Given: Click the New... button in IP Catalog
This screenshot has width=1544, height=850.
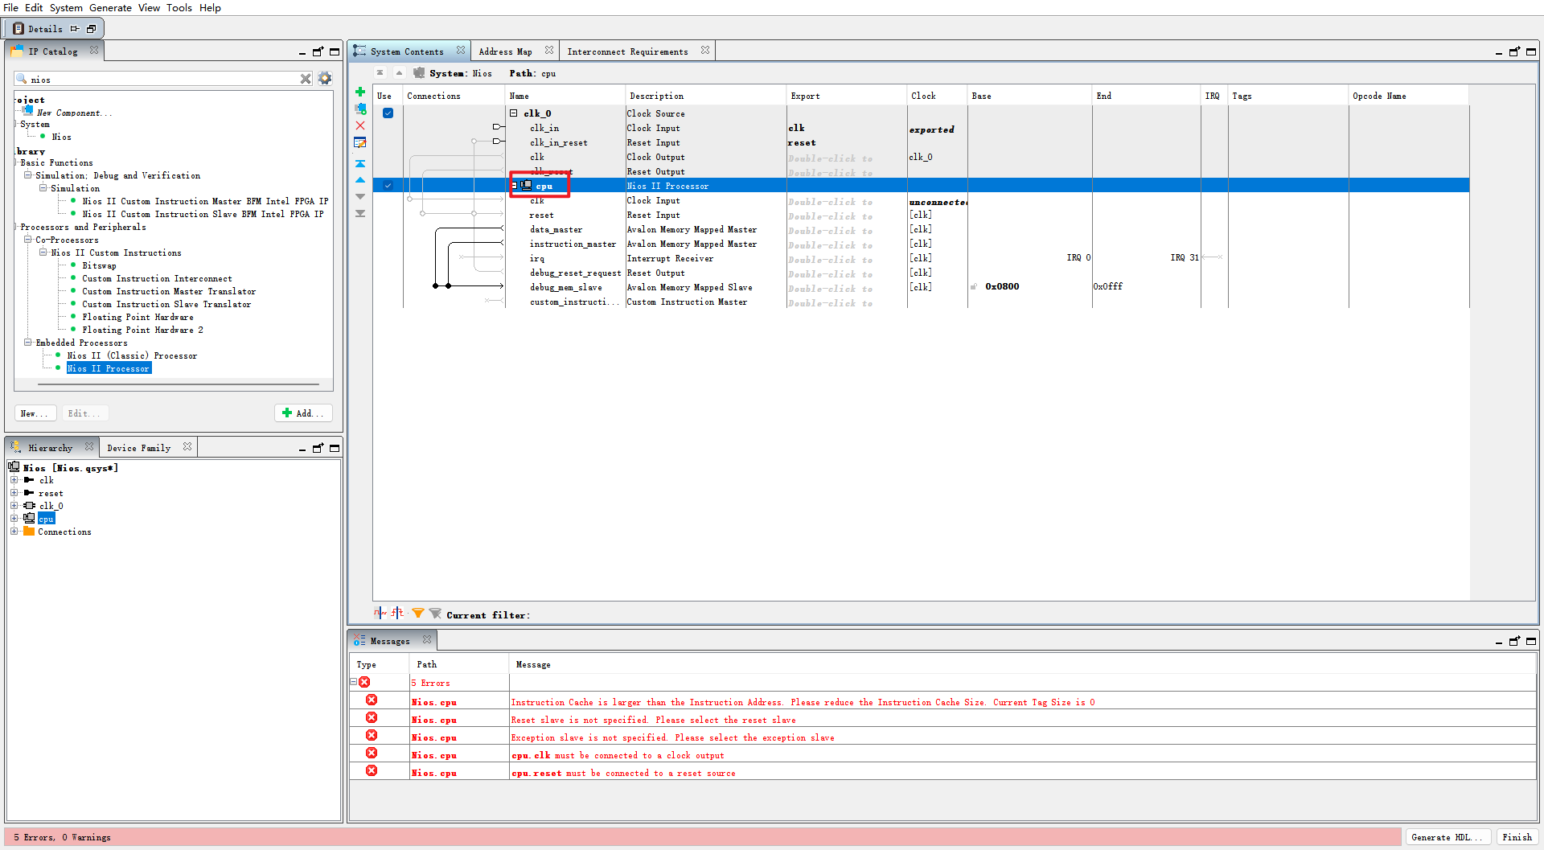Looking at the screenshot, I should pos(35,413).
